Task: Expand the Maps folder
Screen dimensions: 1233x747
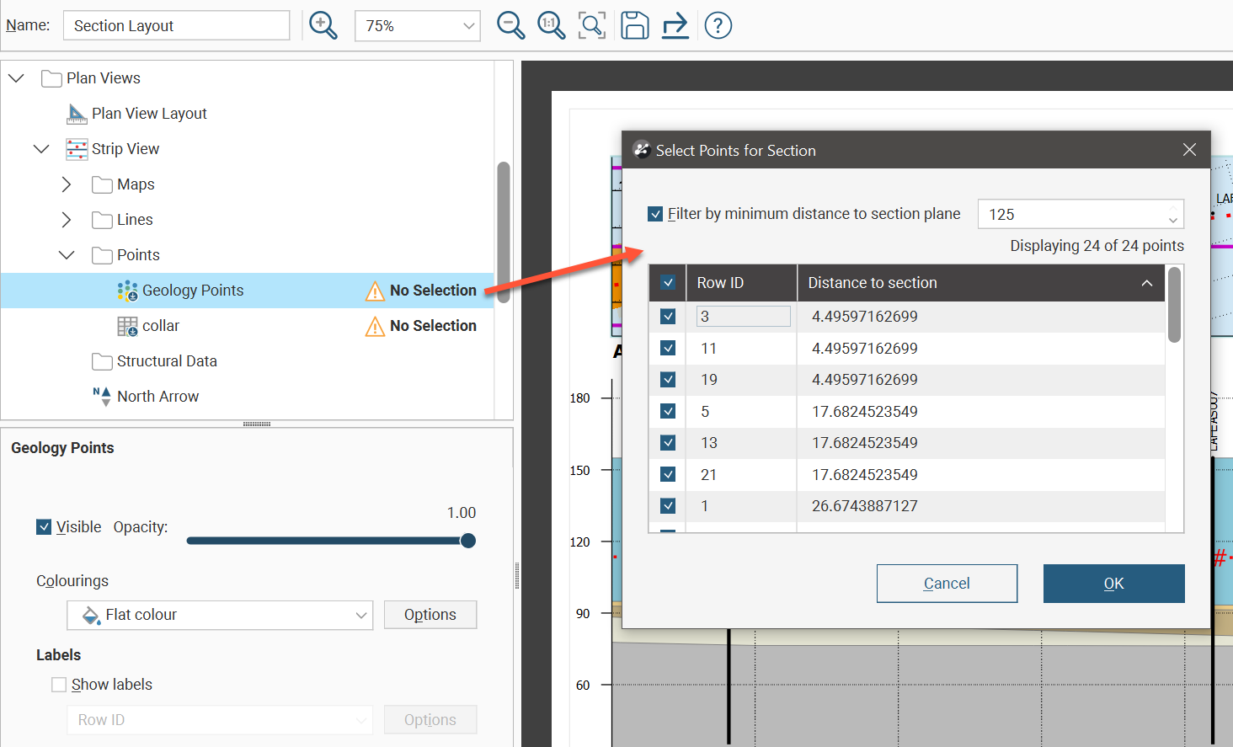Action: pyautogui.click(x=67, y=184)
